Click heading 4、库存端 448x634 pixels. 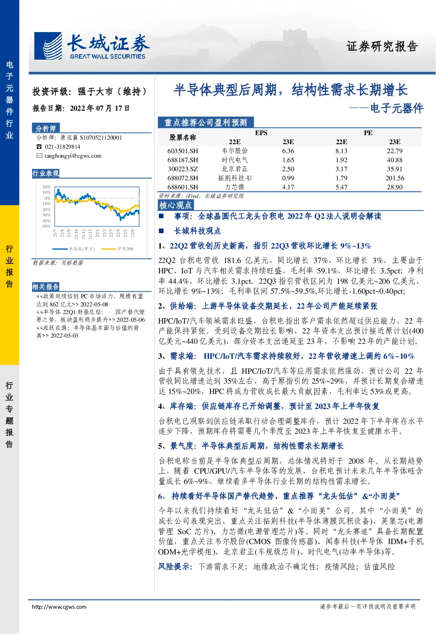[x=269, y=406]
